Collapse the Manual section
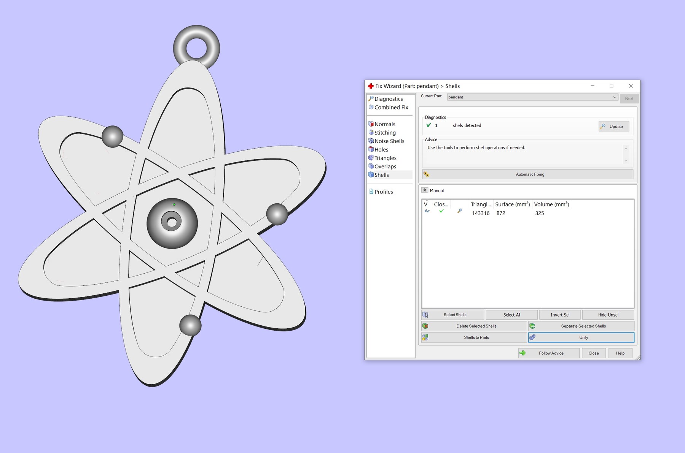The height and width of the screenshot is (453, 685). 425,190
